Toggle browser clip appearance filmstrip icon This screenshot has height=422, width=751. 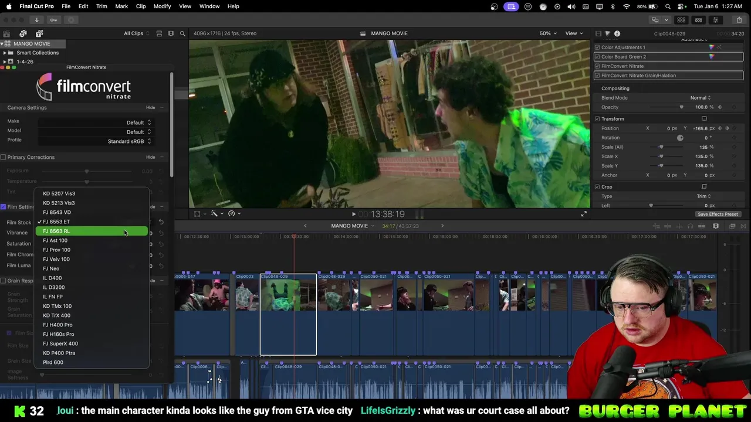[x=159, y=33]
